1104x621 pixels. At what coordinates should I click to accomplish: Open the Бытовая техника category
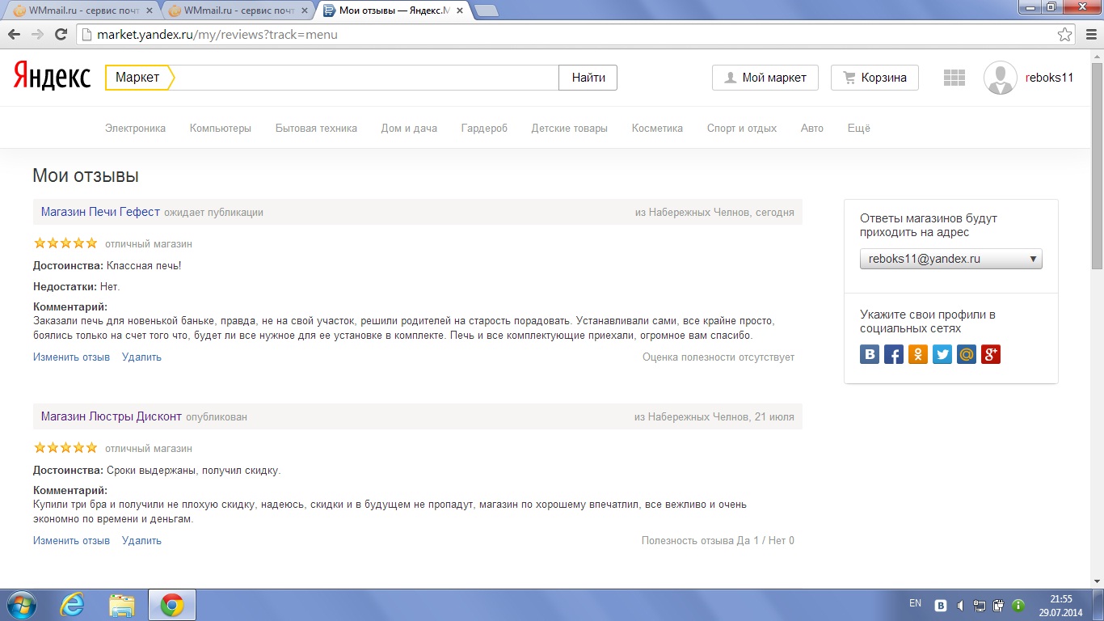click(x=316, y=128)
